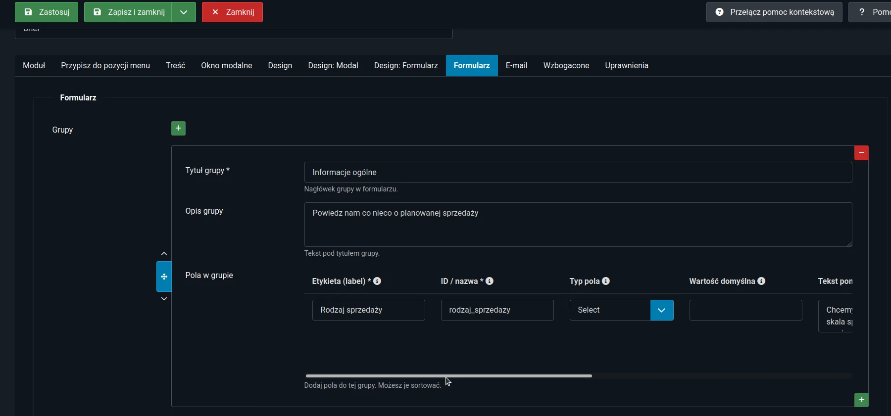Open the Uprawnienia tab
Screen dimensions: 891x416
(627, 66)
